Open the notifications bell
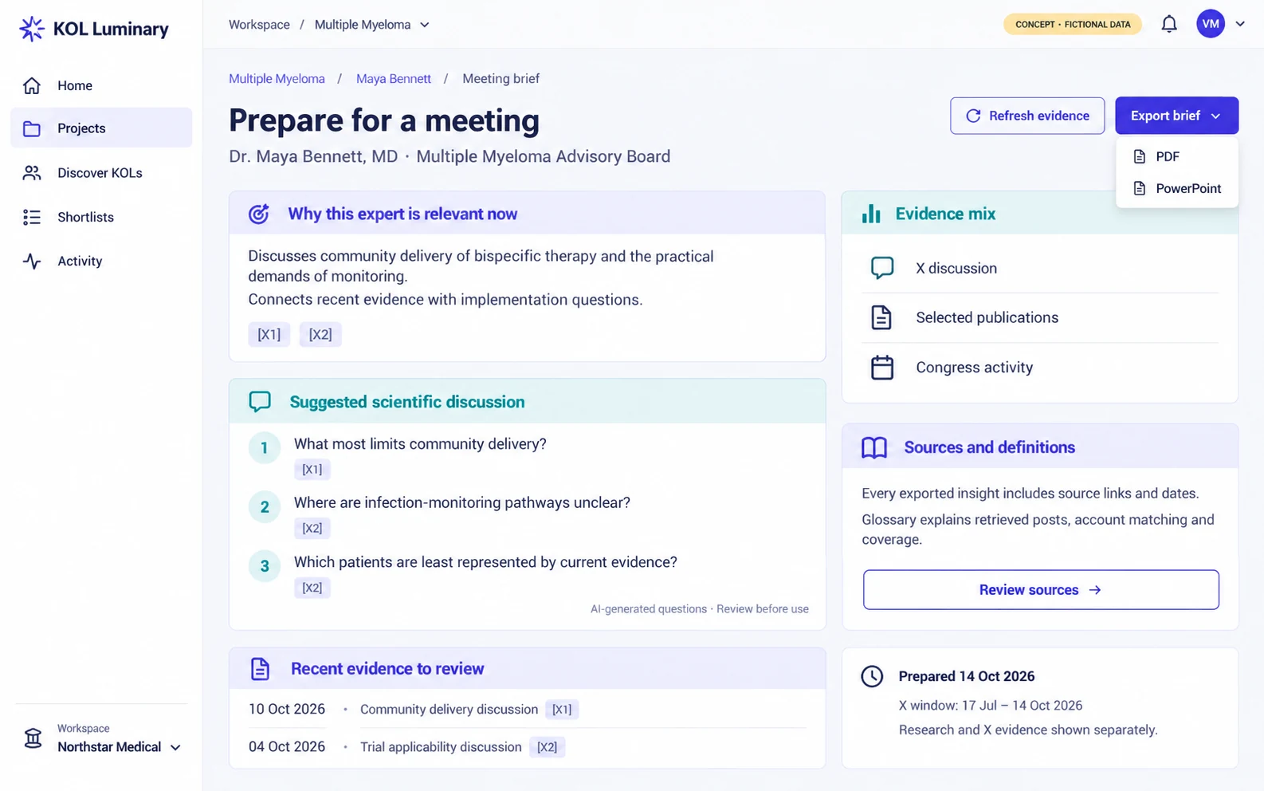Screen dimensions: 1264x791 click(x=1168, y=24)
